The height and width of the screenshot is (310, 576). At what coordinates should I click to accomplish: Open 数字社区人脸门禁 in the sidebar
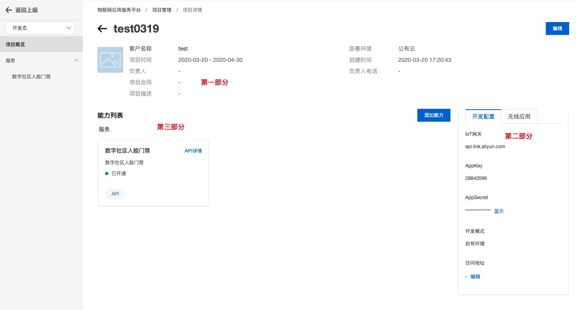tap(31, 76)
